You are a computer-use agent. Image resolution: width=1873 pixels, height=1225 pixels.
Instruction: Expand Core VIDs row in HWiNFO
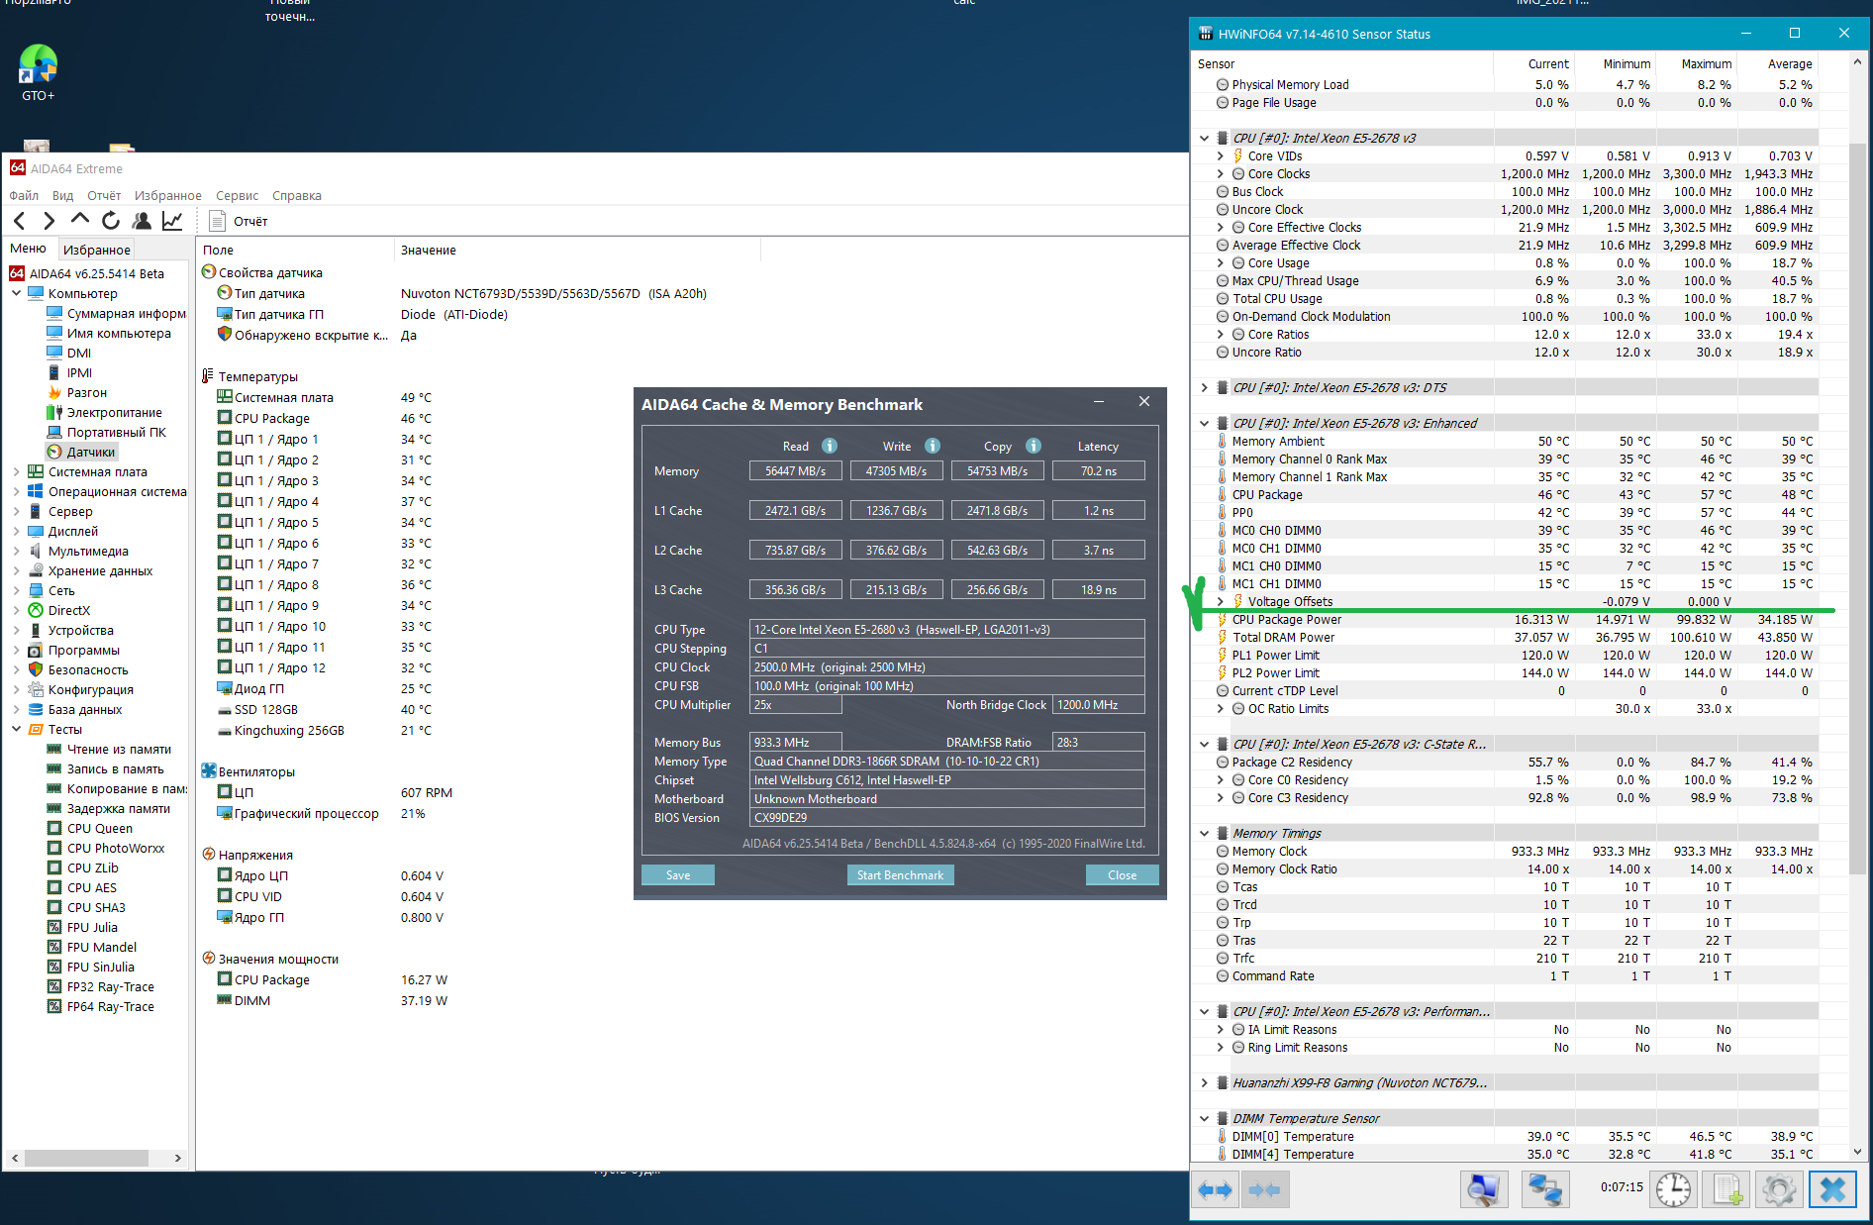click(1220, 155)
